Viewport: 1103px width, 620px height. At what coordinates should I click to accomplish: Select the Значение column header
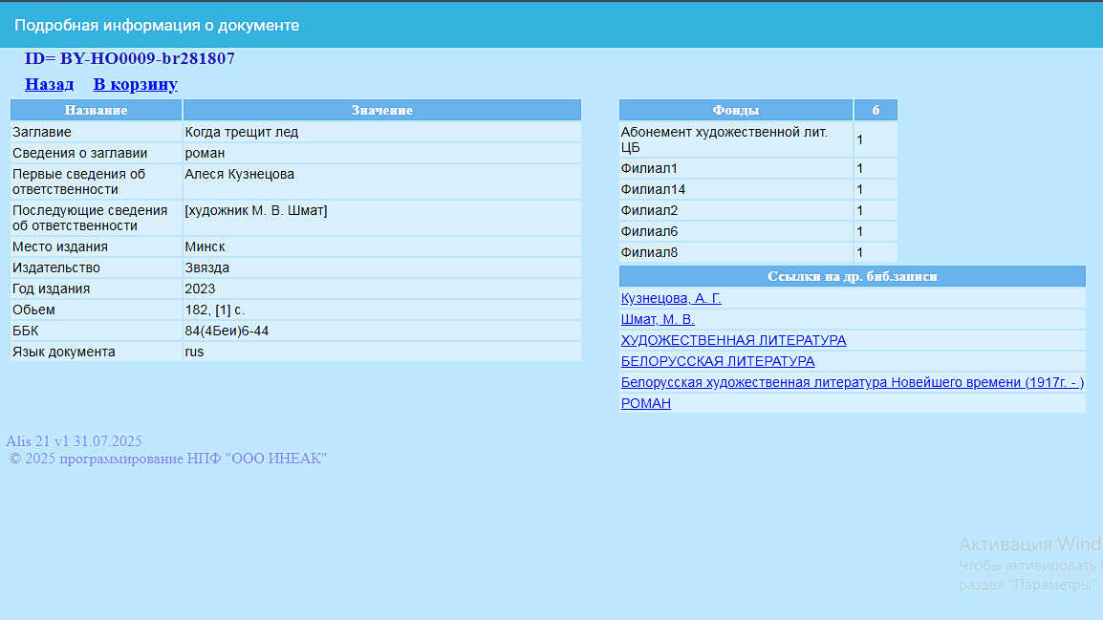coord(382,111)
